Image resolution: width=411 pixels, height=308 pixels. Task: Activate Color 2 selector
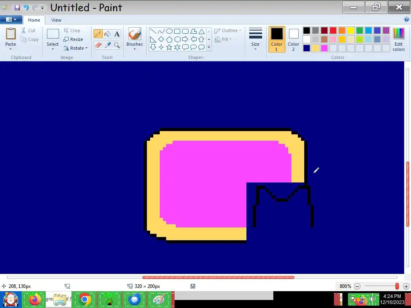click(x=293, y=39)
